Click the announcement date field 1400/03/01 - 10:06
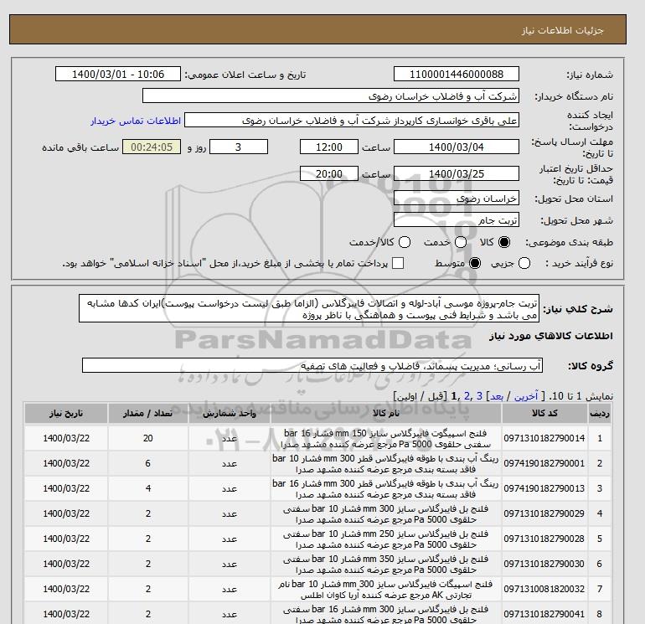 117,74
